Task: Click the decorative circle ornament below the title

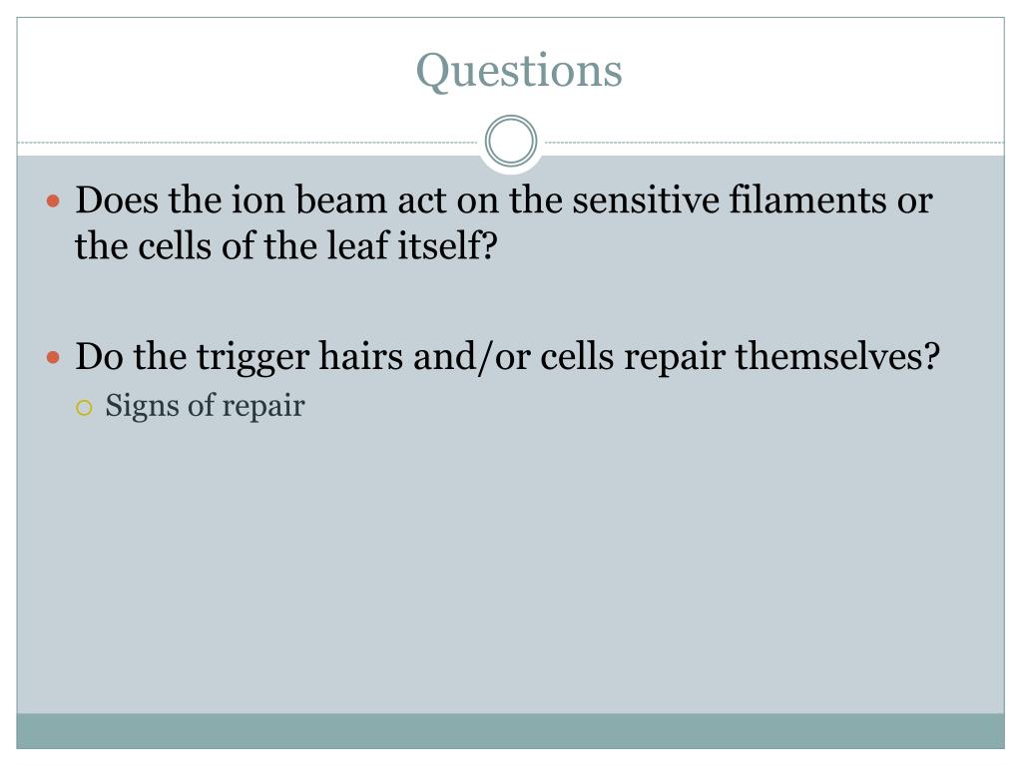Action: [x=511, y=142]
